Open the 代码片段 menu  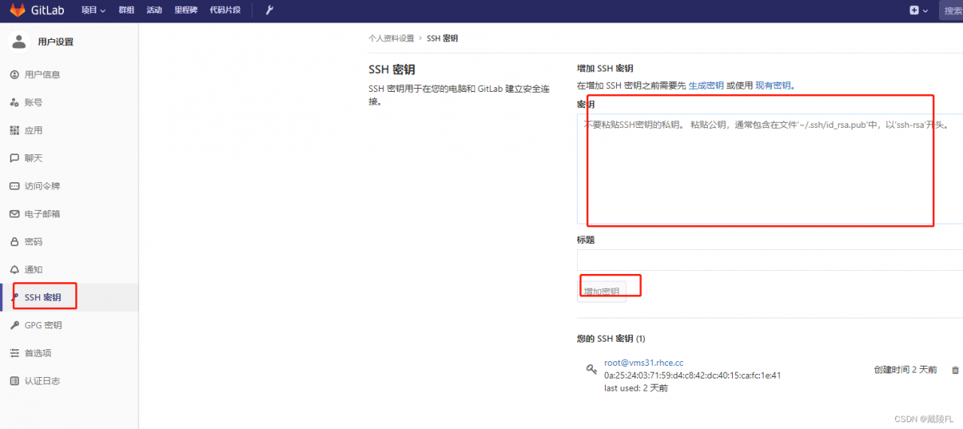tap(226, 11)
